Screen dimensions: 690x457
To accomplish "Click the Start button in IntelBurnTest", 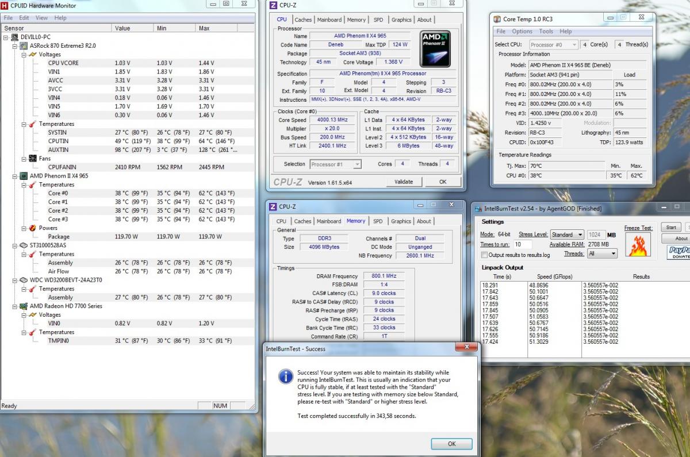I will click(x=671, y=227).
